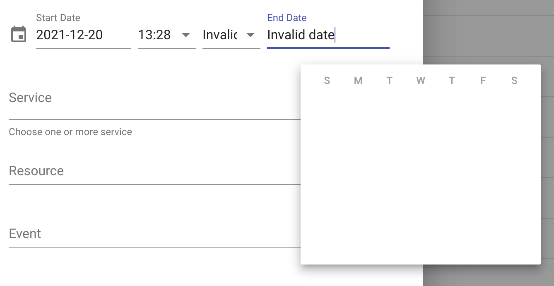The image size is (554, 286).
Task: Select Sunday column header in the calendar popup
Action: click(327, 81)
